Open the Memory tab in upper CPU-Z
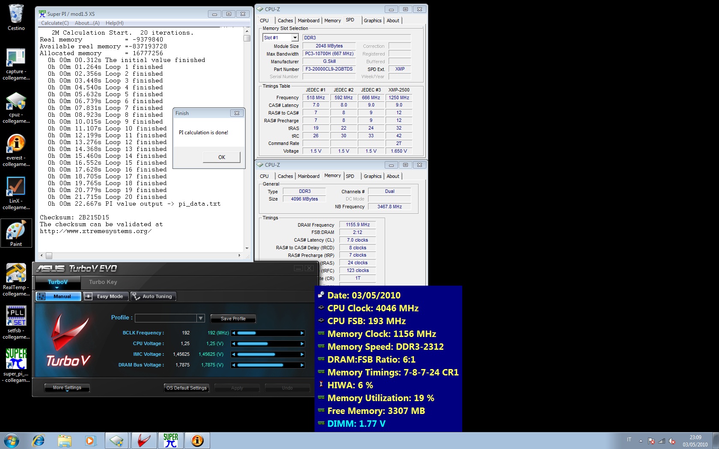 [x=333, y=21]
